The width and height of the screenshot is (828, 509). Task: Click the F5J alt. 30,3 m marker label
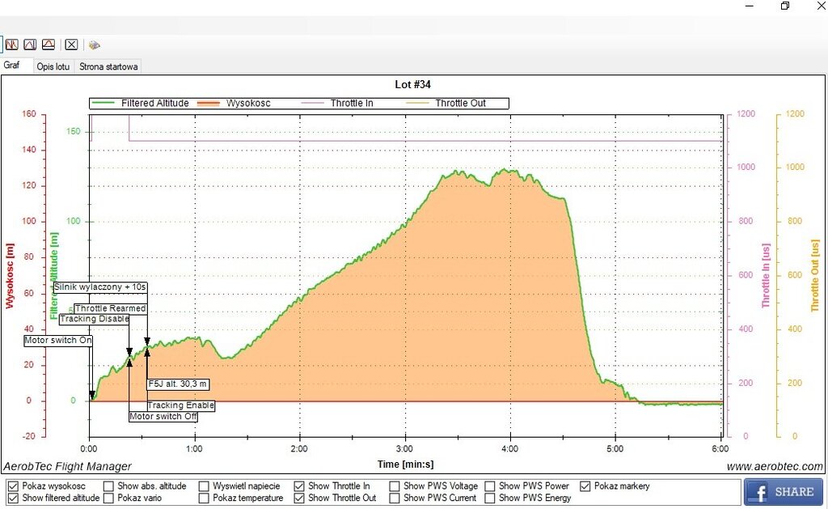[x=178, y=384]
